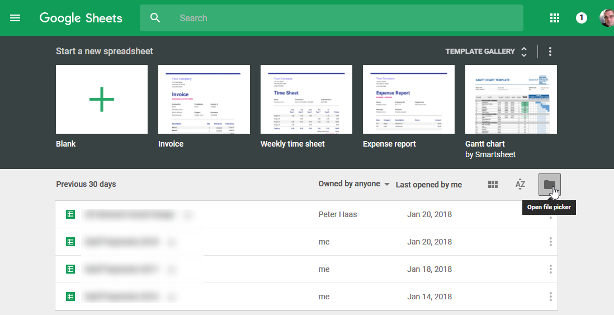
Task: Open template section more options menu
Action: [550, 51]
